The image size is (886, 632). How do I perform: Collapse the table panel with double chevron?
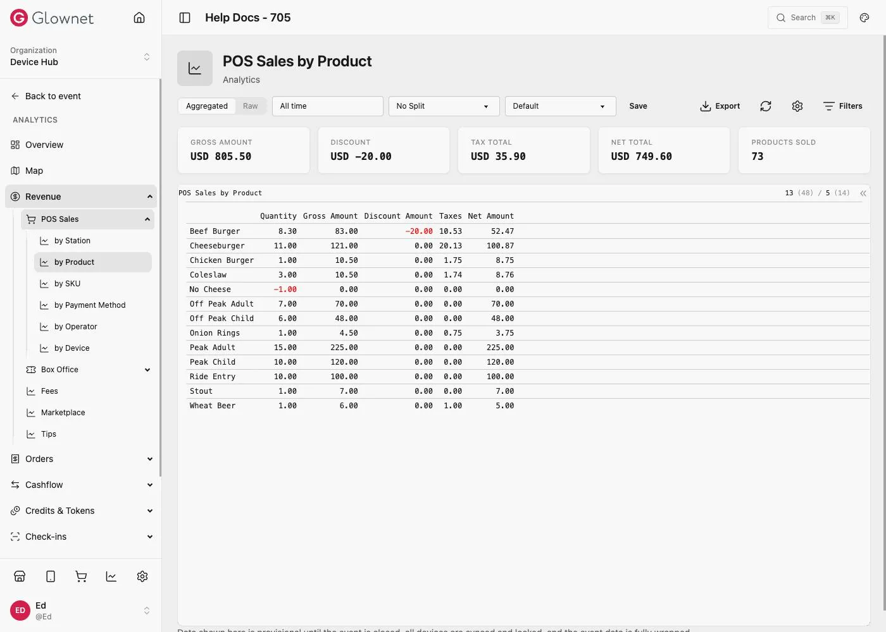coord(863,193)
